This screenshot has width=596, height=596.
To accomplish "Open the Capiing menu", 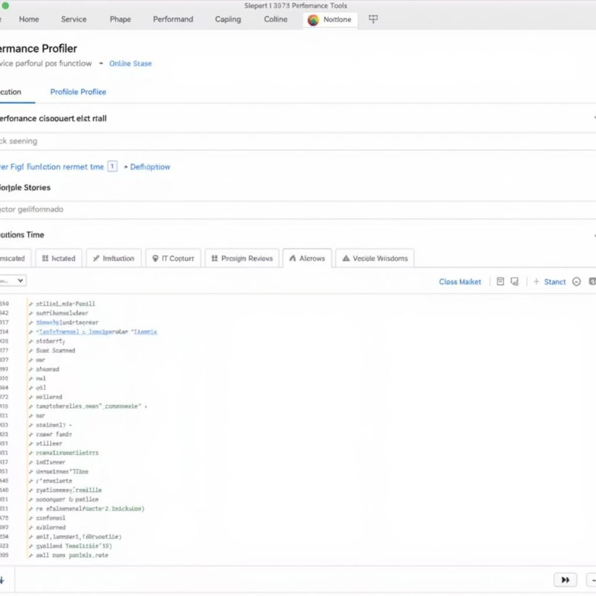I will [228, 19].
